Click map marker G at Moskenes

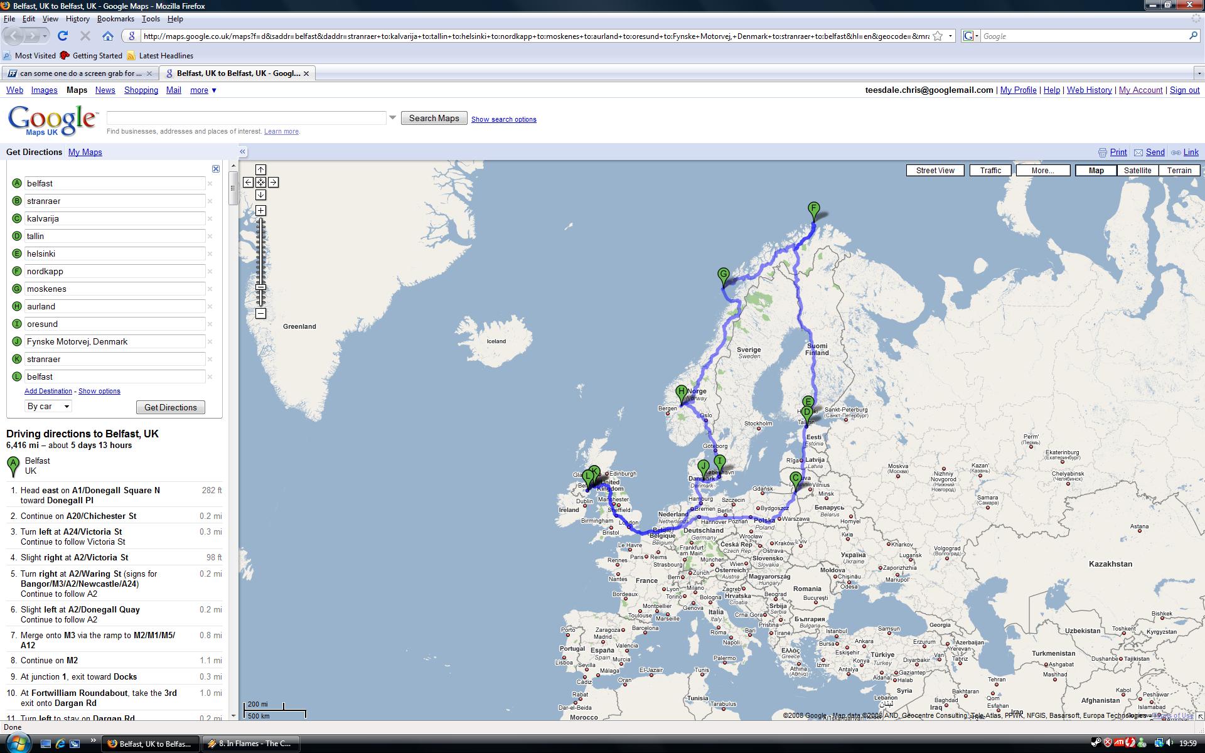(x=724, y=277)
